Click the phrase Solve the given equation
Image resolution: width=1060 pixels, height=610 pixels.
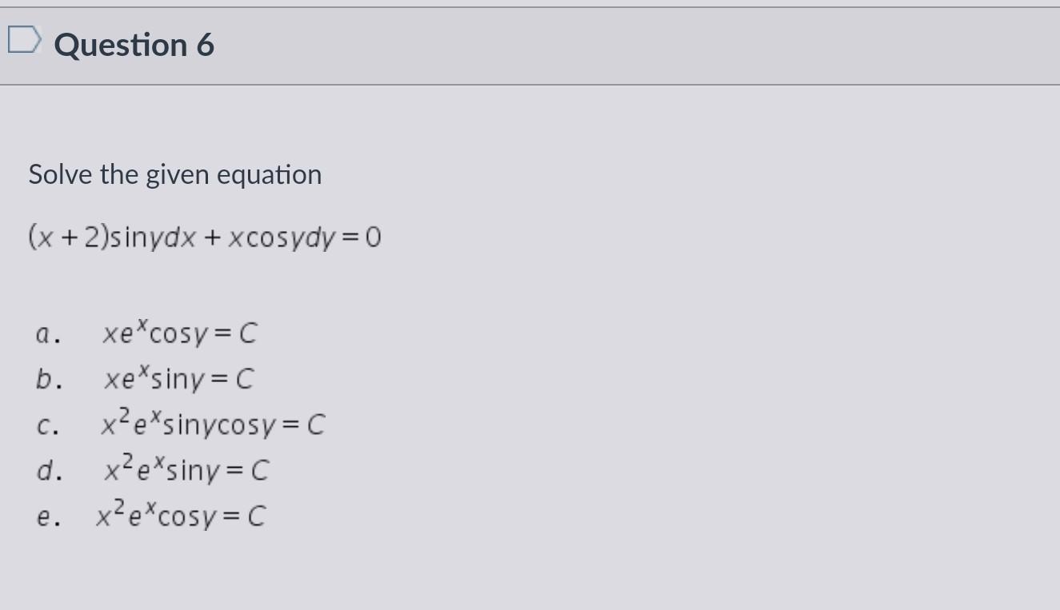click(174, 173)
